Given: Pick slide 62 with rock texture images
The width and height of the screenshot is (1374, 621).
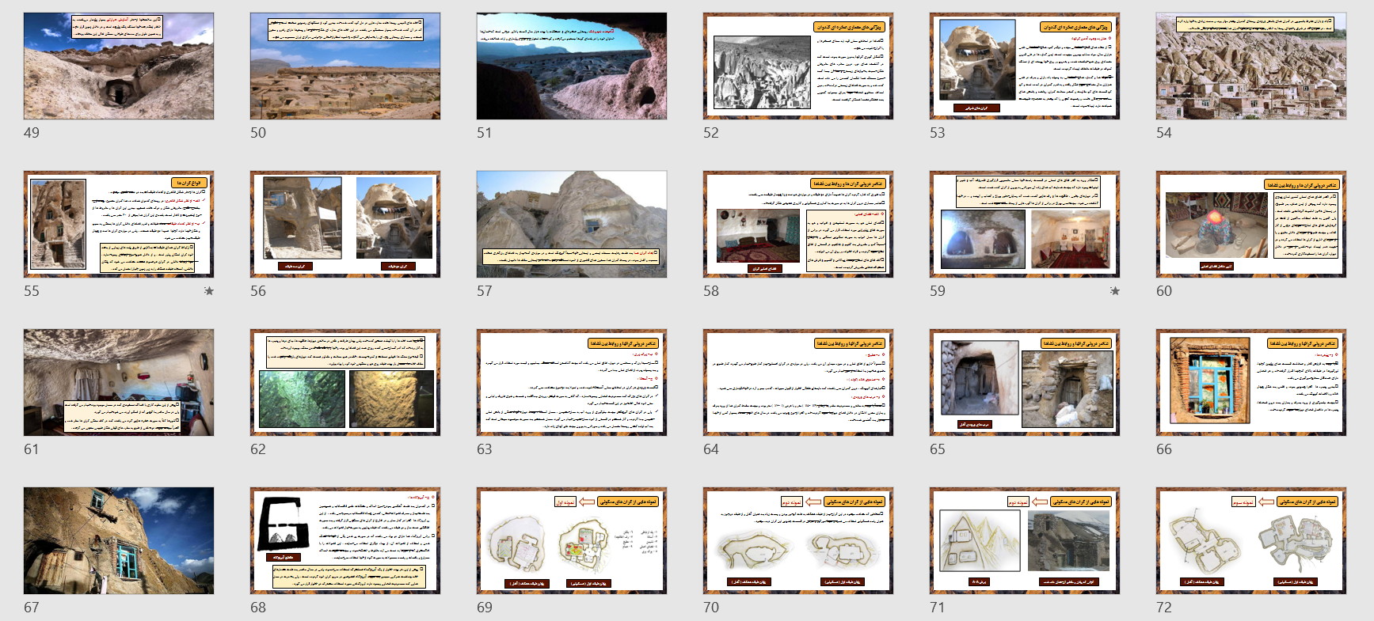Looking at the screenshot, I should (x=345, y=383).
